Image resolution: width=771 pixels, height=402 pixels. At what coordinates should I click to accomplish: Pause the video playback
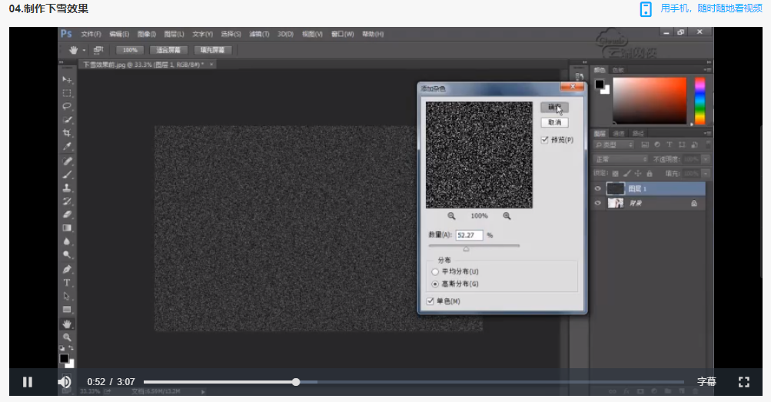[x=28, y=382]
